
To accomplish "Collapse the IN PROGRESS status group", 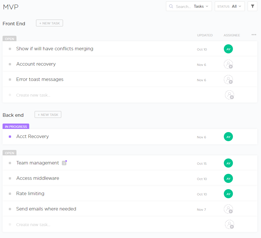I will [x=16, y=126].
